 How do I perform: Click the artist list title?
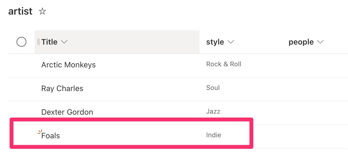20,11
